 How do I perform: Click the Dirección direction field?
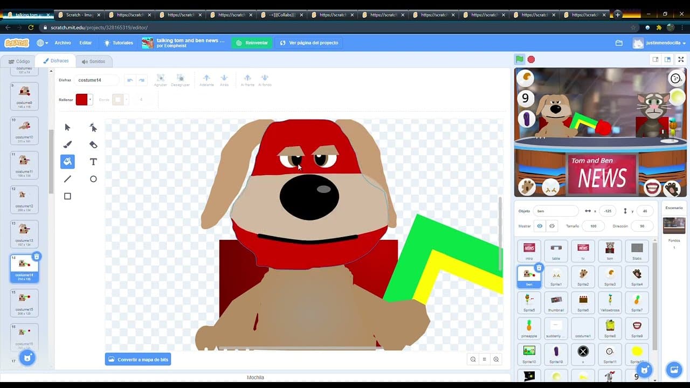pos(642,226)
